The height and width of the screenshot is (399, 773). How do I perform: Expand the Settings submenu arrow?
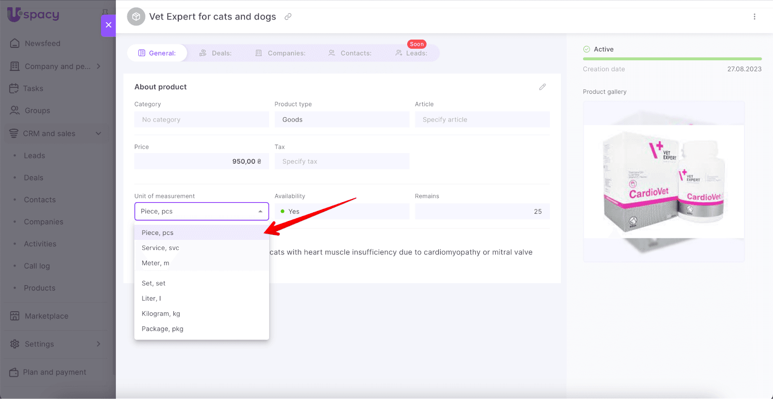[x=99, y=344]
